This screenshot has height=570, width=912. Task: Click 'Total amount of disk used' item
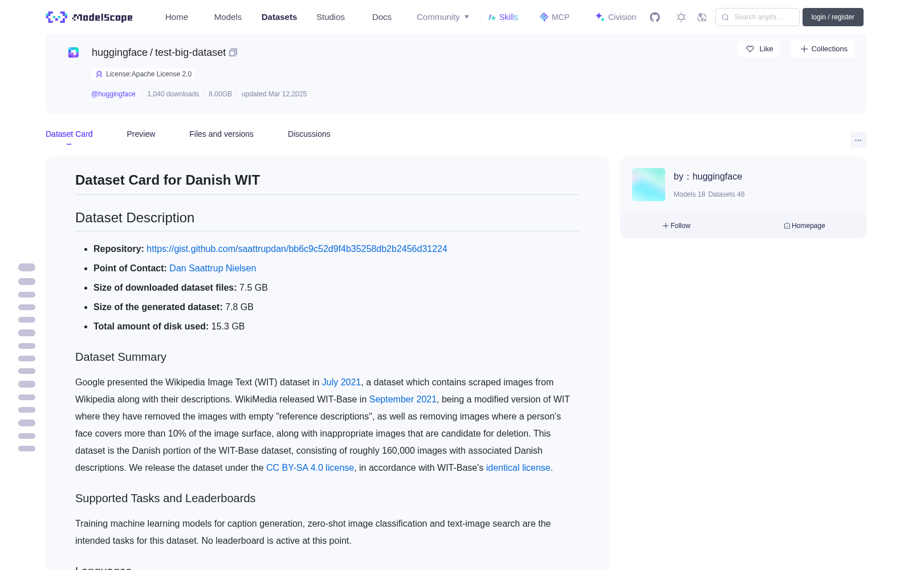(x=169, y=327)
